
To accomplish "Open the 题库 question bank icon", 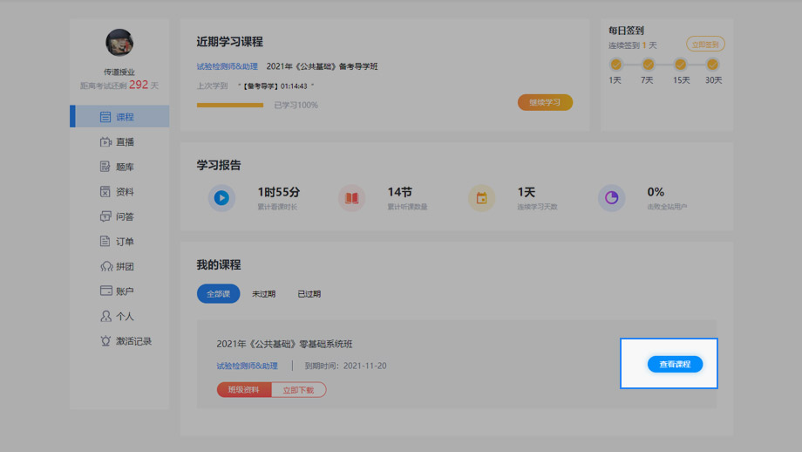I will (x=105, y=167).
